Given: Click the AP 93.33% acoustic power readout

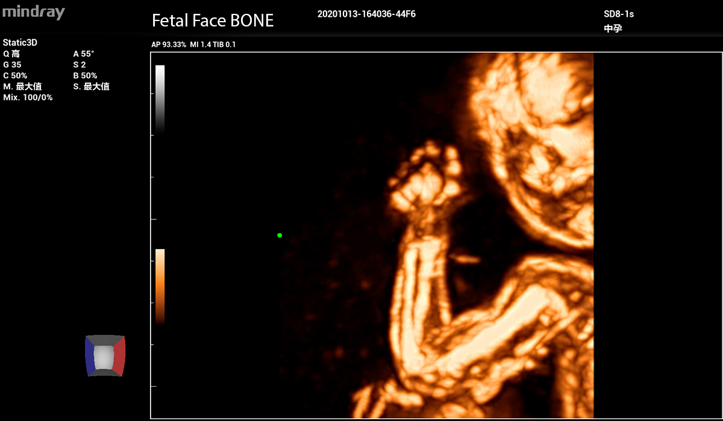Looking at the screenshot, I should coord(169,45).
